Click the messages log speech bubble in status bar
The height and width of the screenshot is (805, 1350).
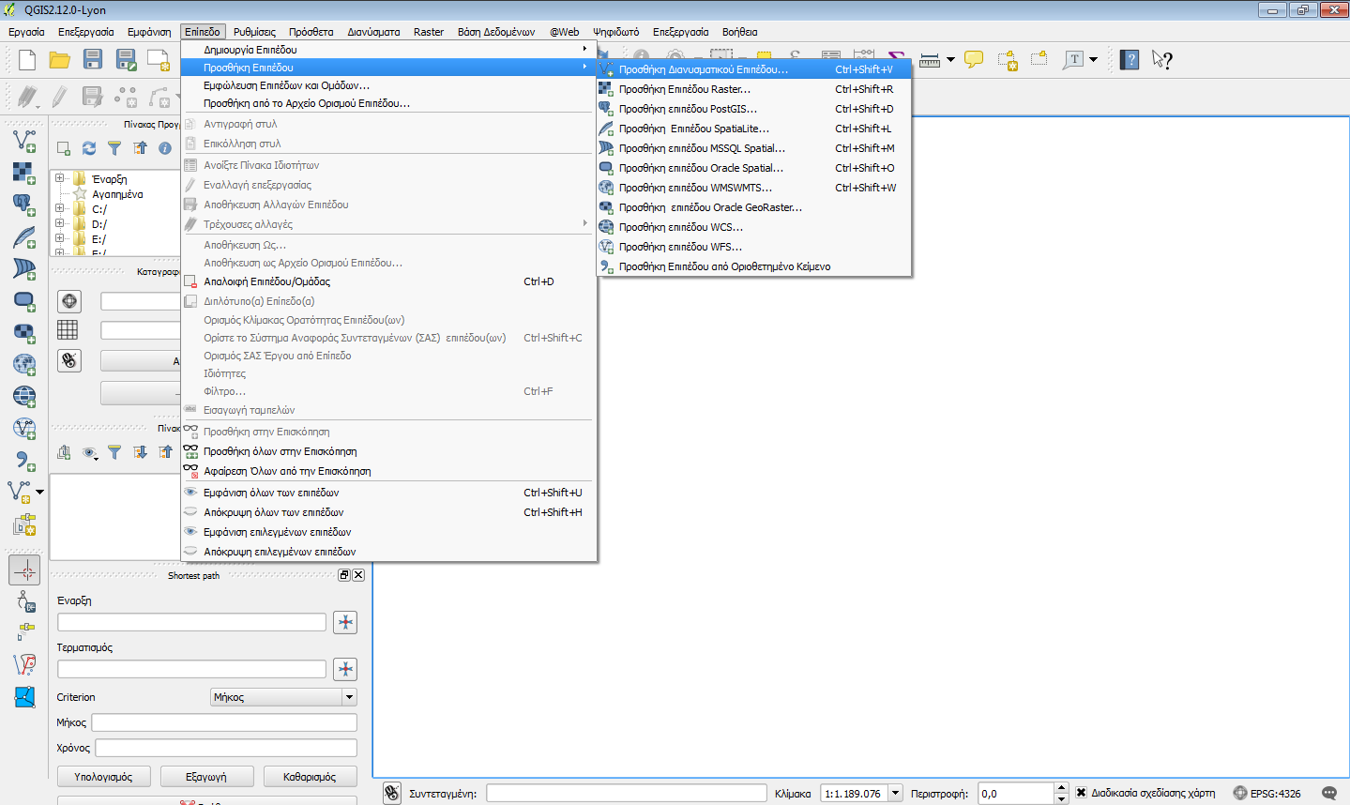tap(1329, 794)
